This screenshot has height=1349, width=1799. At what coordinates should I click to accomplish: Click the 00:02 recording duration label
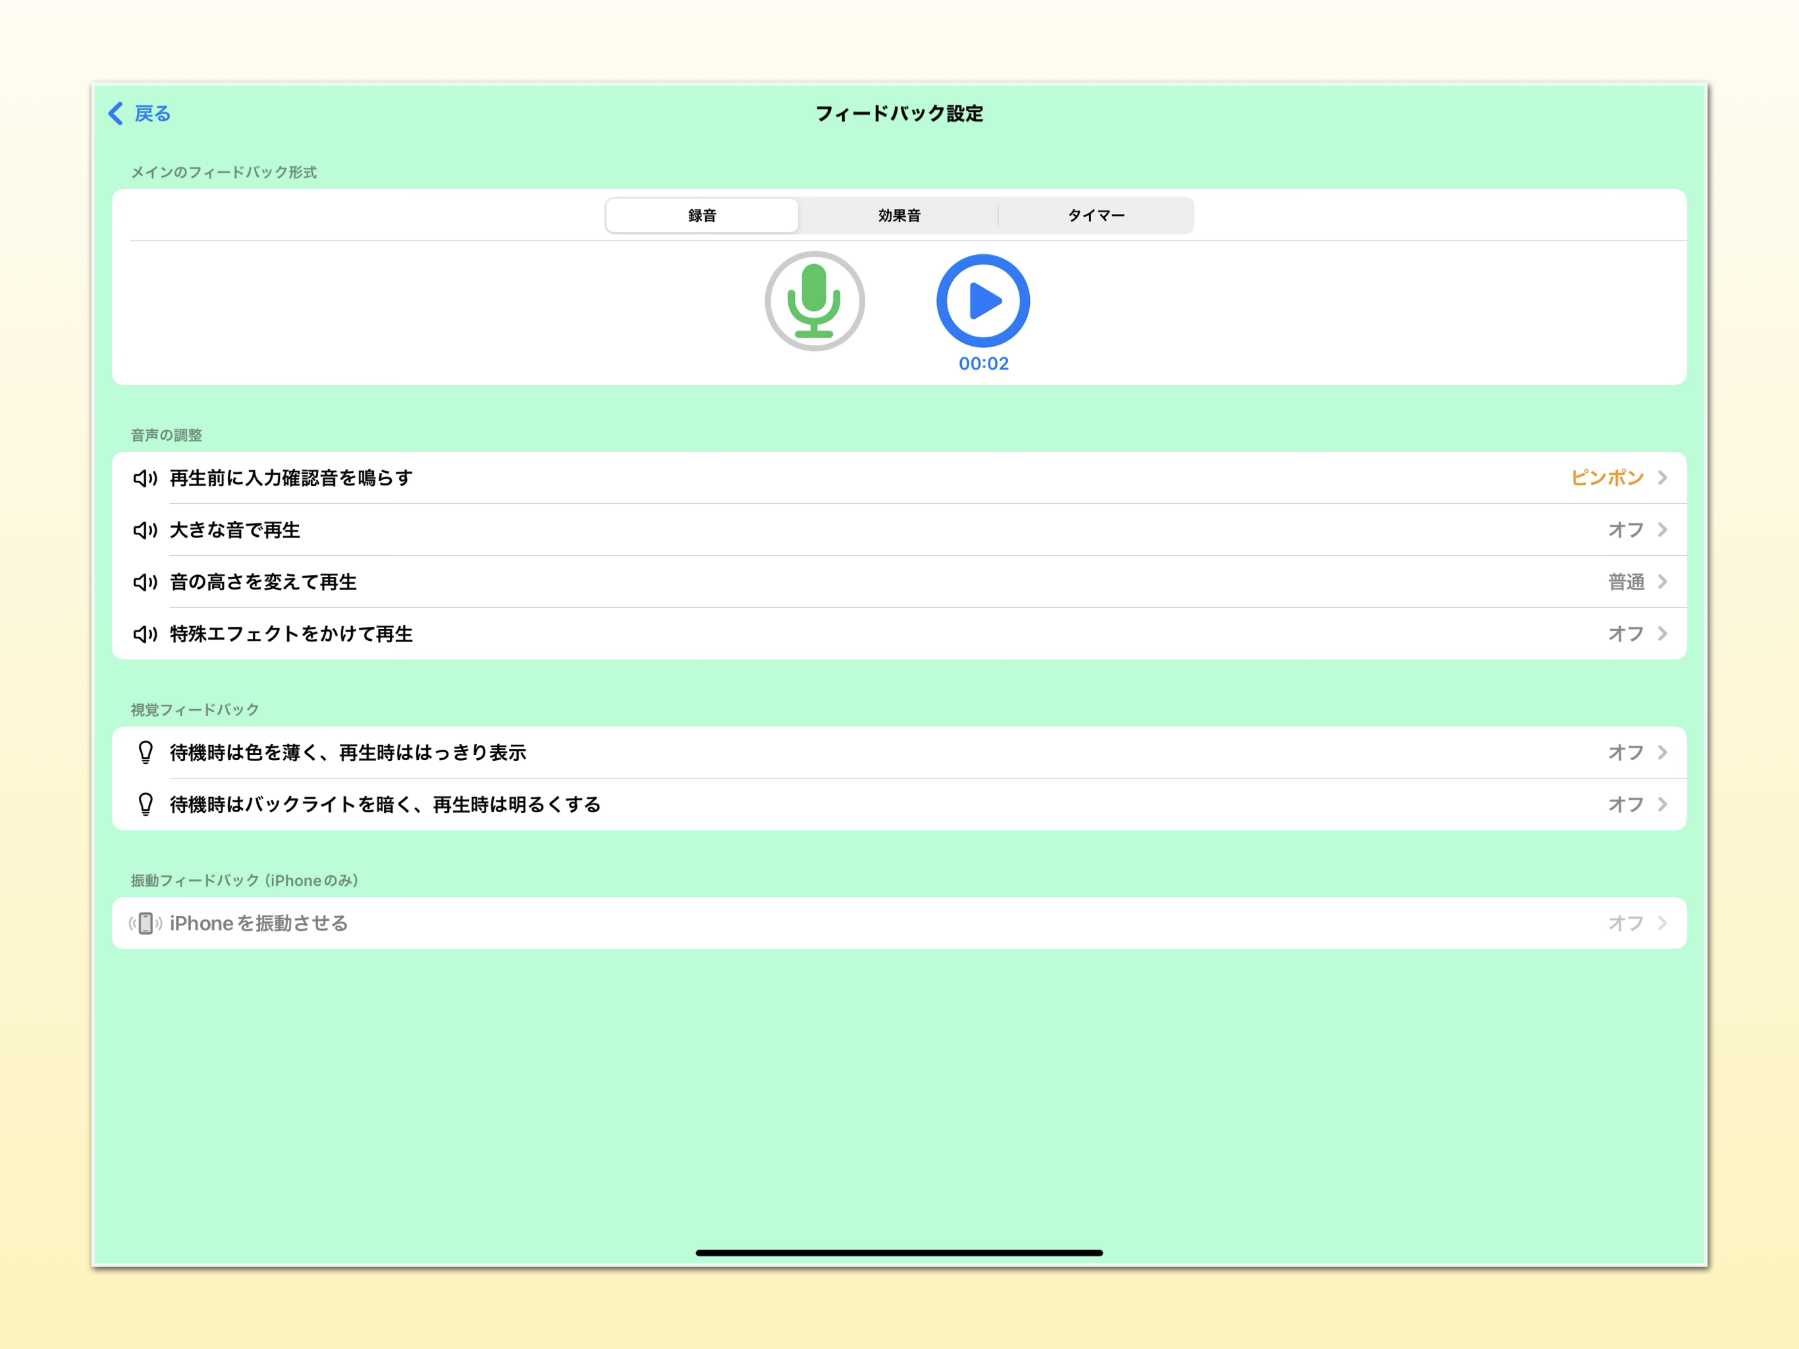click(x=983, y=364)
